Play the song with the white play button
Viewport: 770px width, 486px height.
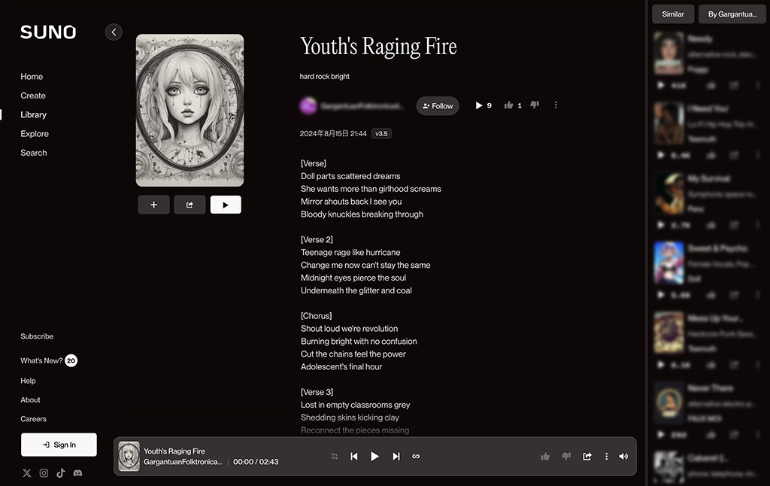[226, 205]
